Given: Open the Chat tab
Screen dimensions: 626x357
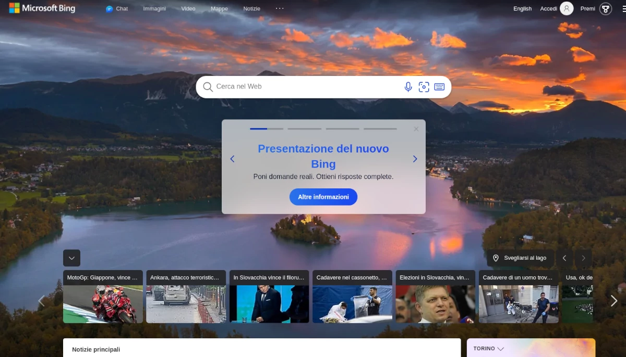Looking at the screenshot, I should click(117, 9).
